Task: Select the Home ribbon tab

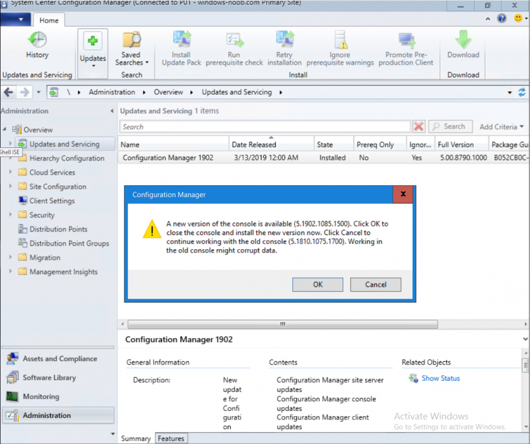Action: point(49,20)
